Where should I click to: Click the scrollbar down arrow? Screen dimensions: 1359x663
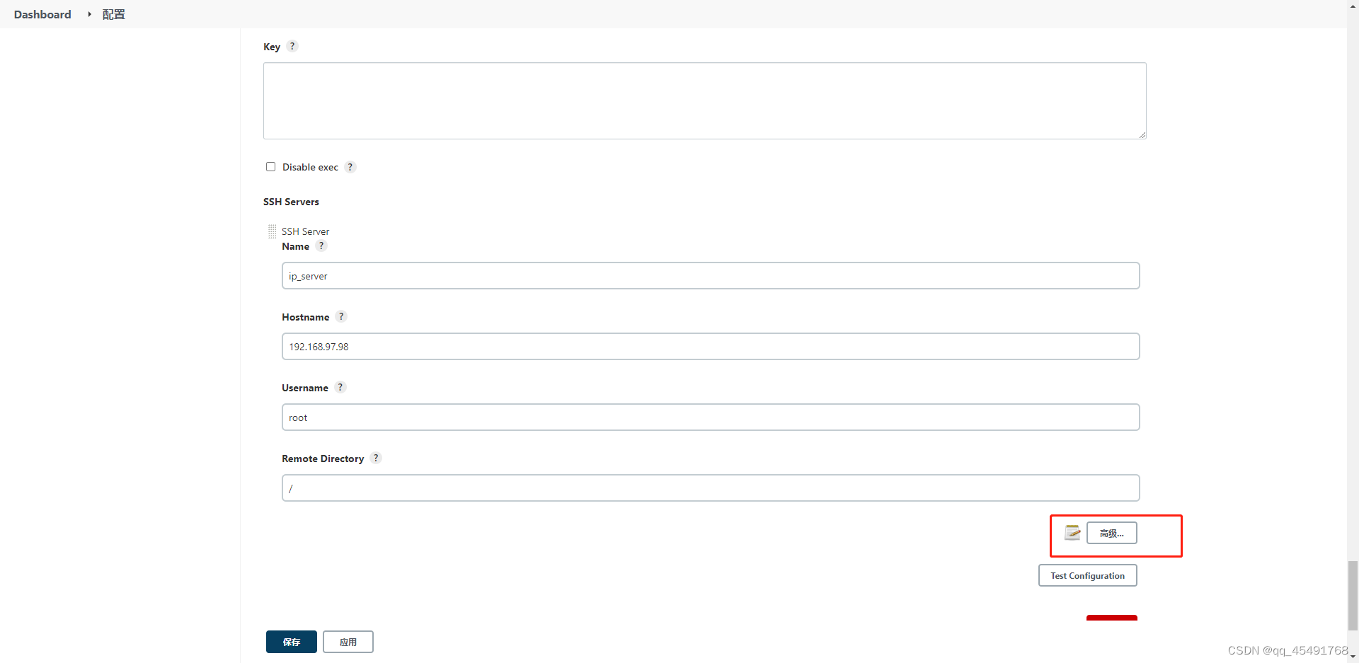tap(1354, 657)
